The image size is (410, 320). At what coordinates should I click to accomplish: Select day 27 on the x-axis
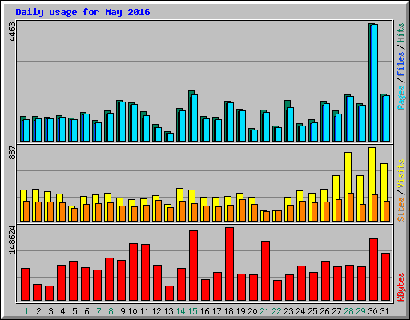coord(336,311)
